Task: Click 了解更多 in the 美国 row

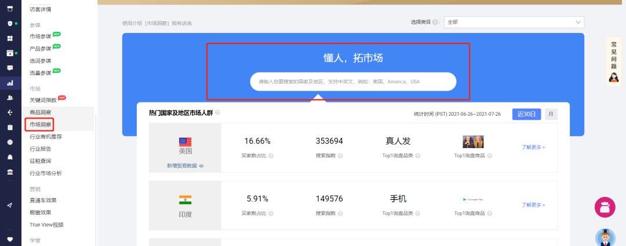Action: tap(533, 147)
